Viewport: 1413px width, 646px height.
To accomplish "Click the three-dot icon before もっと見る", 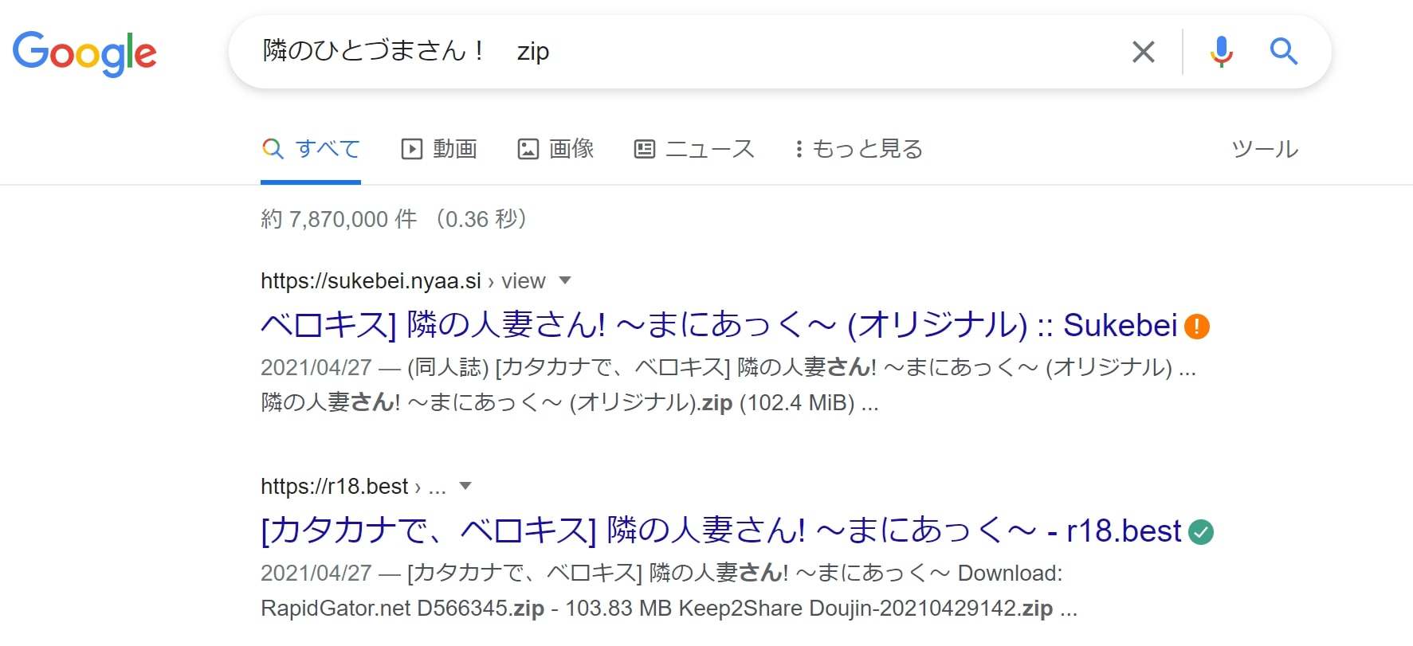I will click(799, 149).
